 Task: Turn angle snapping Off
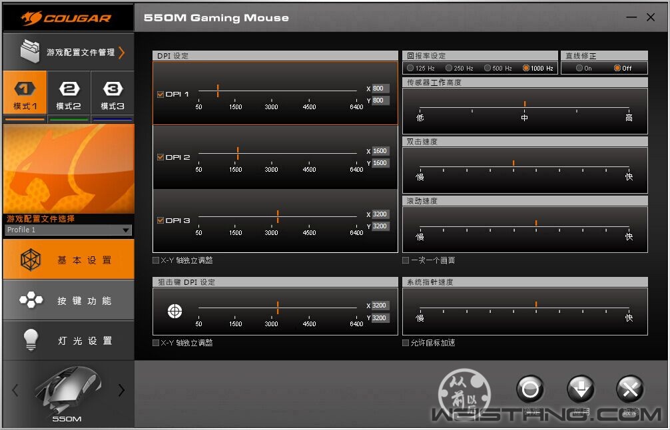[617, 68]
